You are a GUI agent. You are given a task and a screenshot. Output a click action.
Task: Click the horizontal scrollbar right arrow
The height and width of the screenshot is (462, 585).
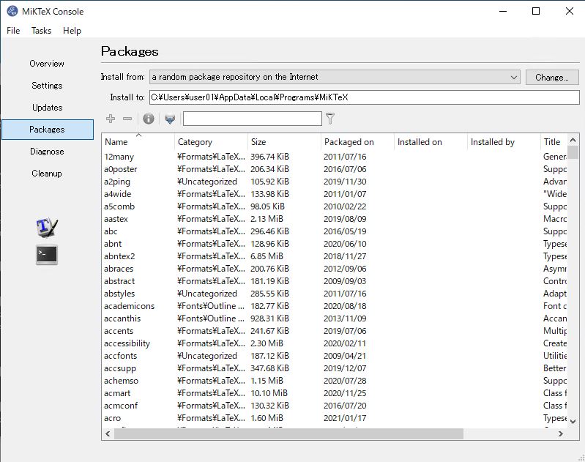point(560,433)
